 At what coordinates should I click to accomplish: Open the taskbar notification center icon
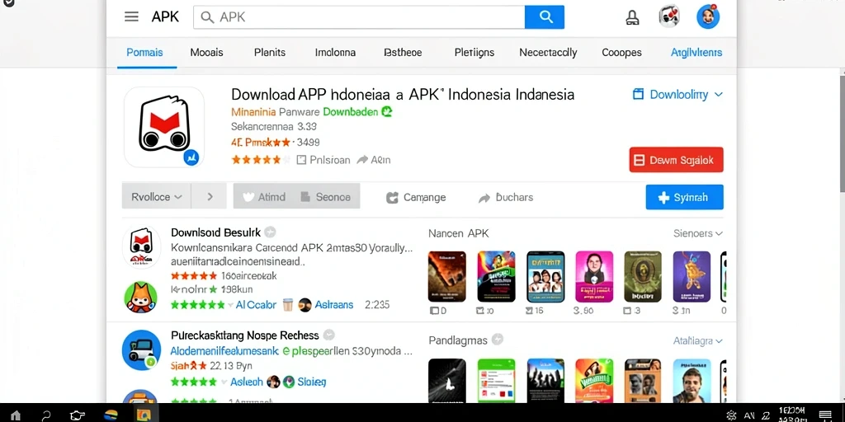click(x=825, y=415)
